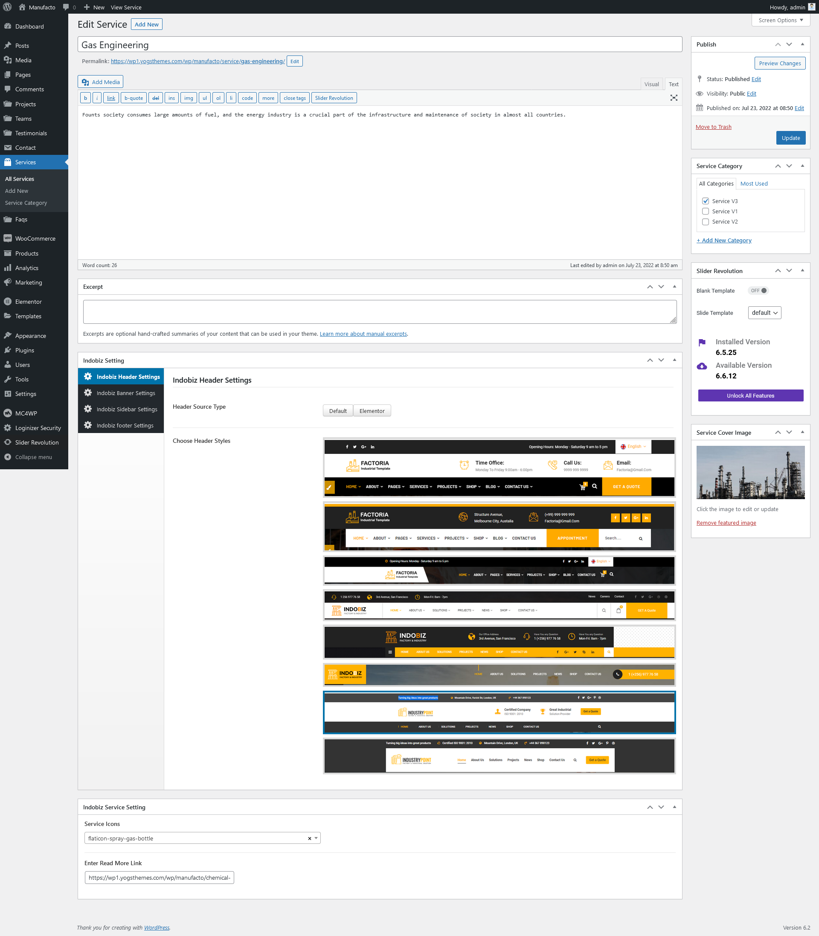Collapse the admin sidebar menu

[x=33, y=457]
